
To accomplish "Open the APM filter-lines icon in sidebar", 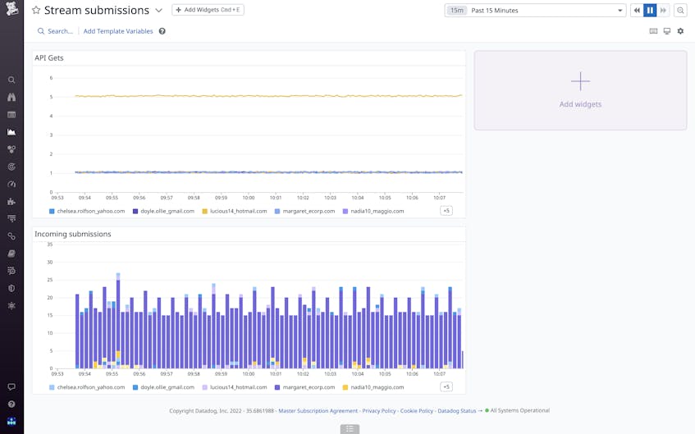I will pyautogui.click(x=11, y=218).
